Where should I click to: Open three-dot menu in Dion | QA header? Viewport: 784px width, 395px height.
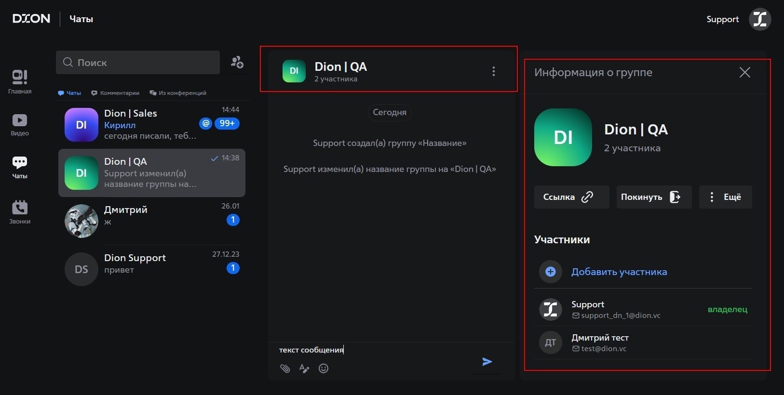click(x=493, y=71)
